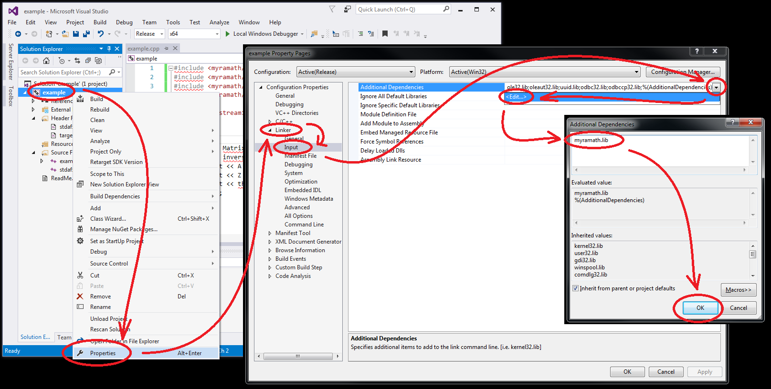The height and width of the screenshot is (389, 771).
Task: Click the Solution Explorer Home icon
Action: click(x=46, y=61)
